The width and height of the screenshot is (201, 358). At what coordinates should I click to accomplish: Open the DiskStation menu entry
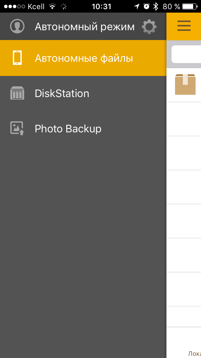tap(83, 93)
